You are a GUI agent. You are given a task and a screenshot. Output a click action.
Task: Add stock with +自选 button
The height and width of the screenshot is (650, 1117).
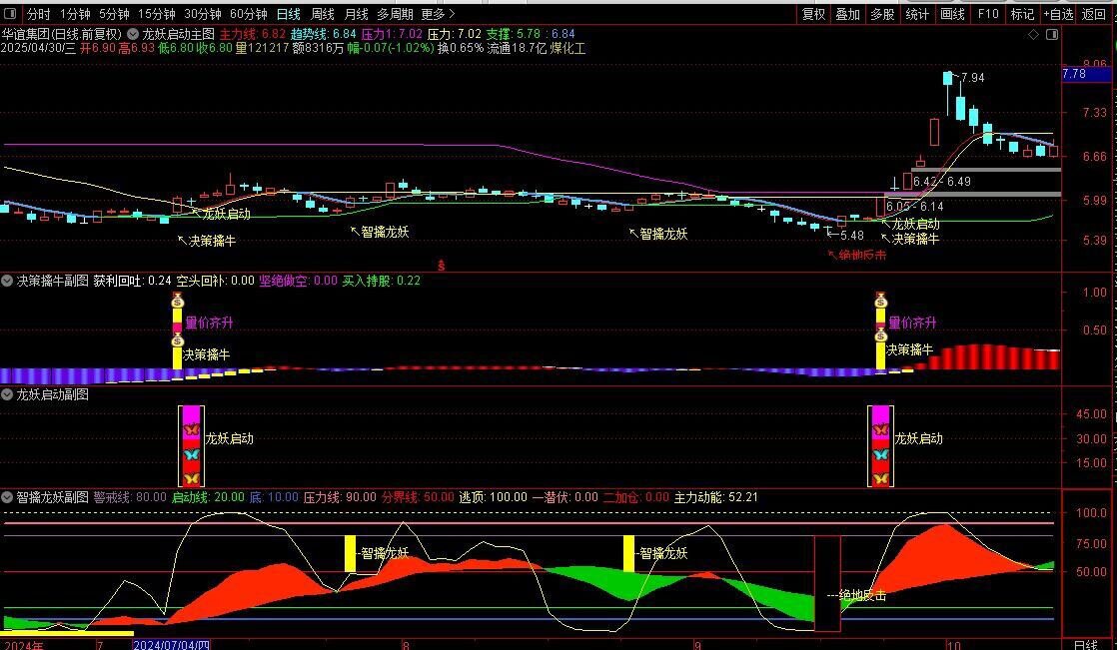coord(1059,14)
